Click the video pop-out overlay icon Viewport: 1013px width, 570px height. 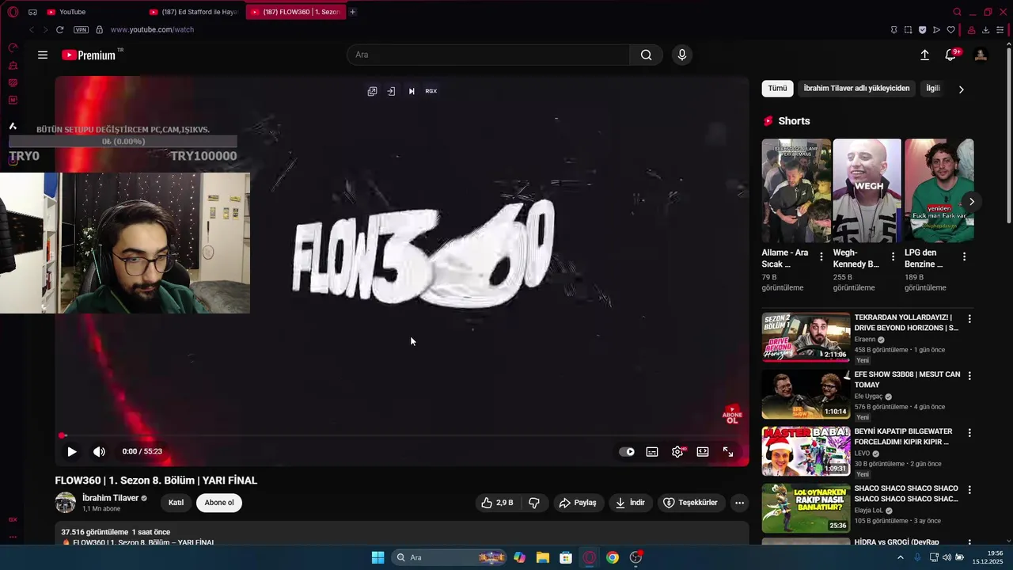372,91
